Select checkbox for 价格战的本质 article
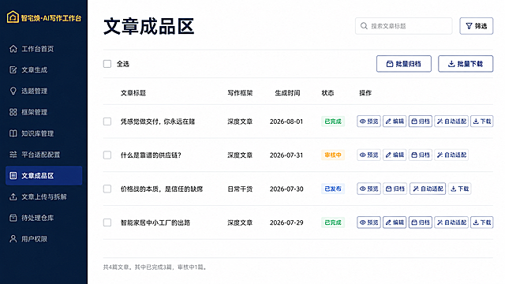505x284 pixels. click(x=107, y=189)
